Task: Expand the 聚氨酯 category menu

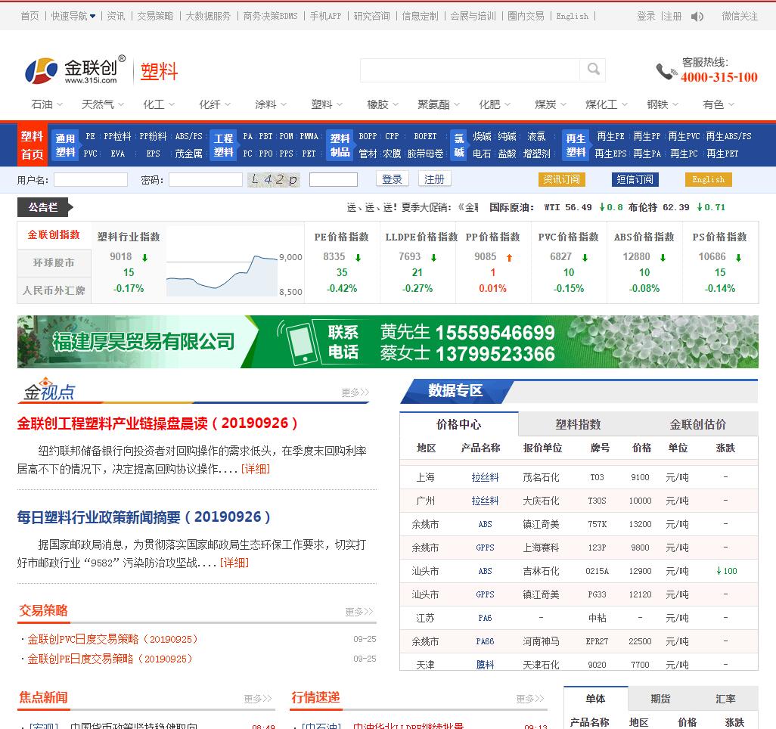Action: (x=439, y=104)
